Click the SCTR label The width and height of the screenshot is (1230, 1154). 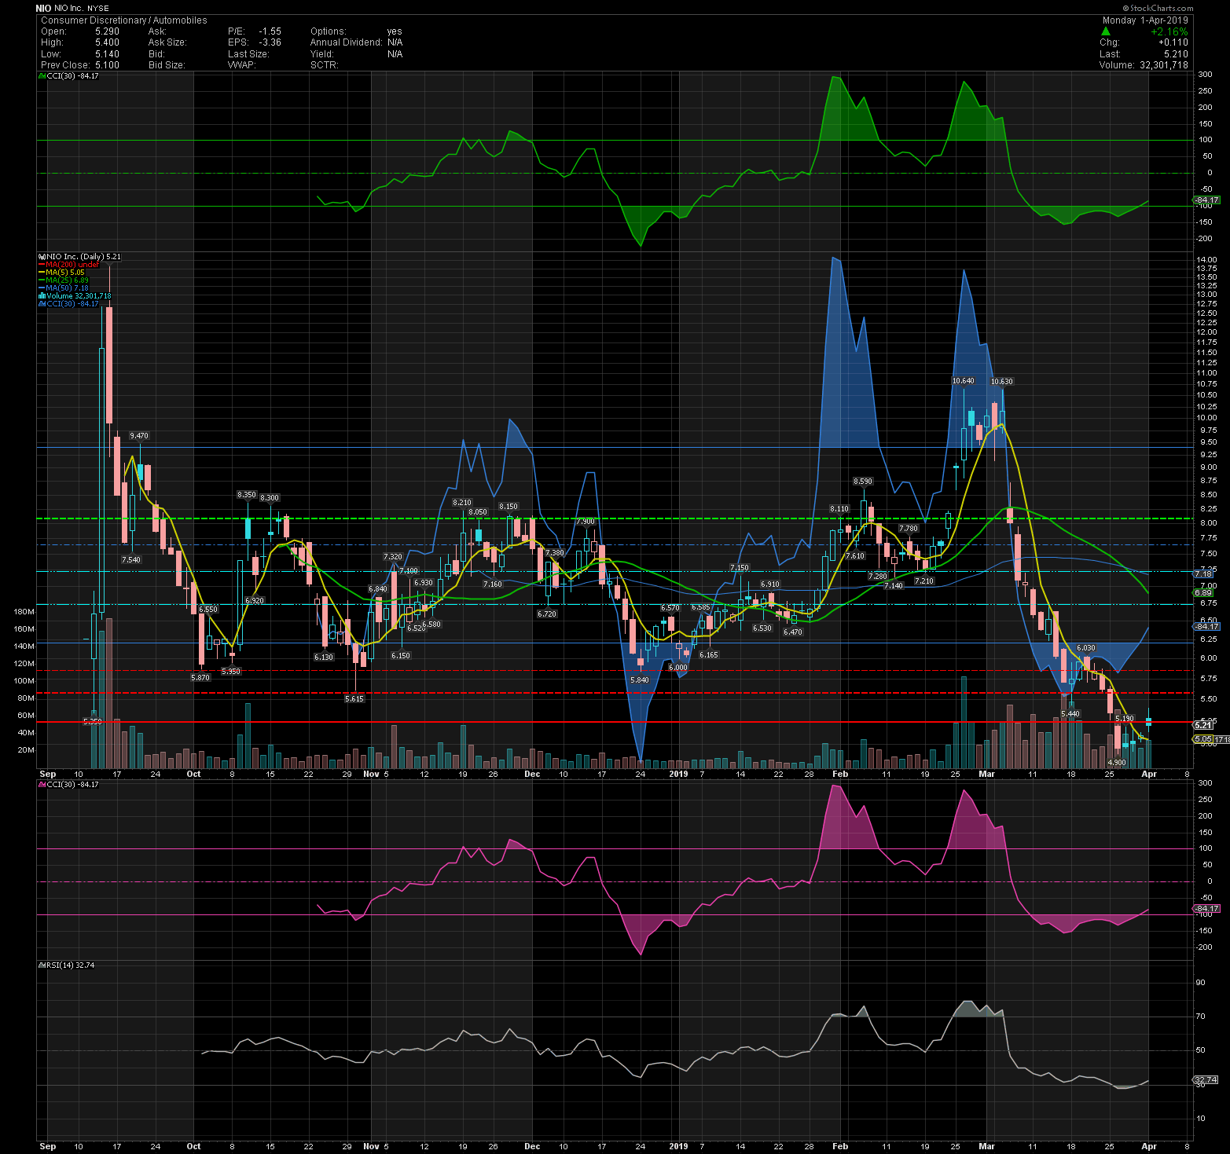[x=325, y=65]
